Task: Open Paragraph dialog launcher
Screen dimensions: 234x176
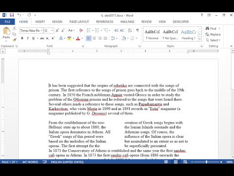Action: [139, 46]
